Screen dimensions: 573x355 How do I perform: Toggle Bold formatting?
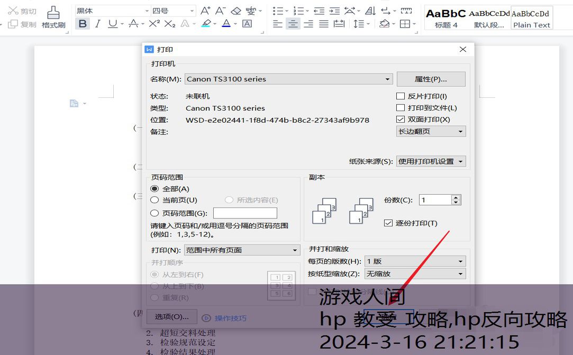coord(83,24)
